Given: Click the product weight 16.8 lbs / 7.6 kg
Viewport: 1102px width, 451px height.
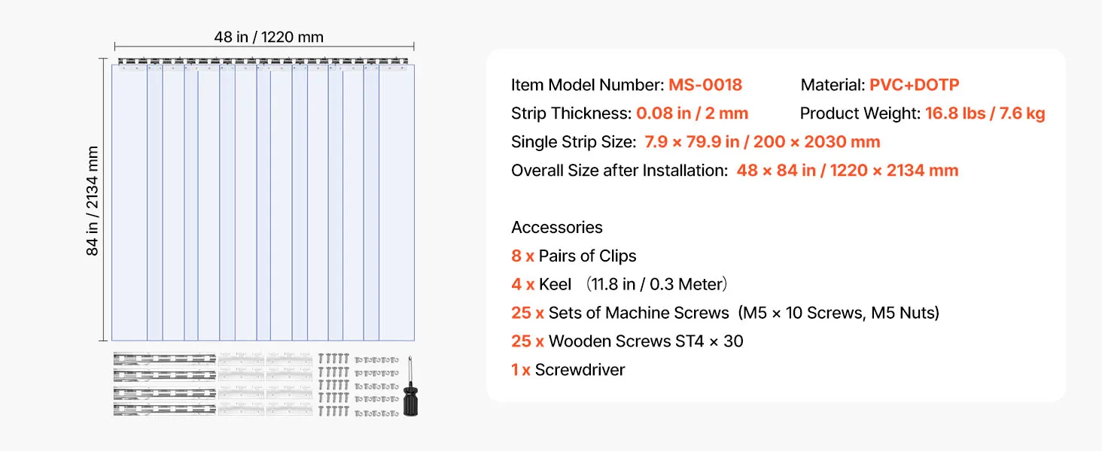Looking at the screenshot, I should point(985,114).
